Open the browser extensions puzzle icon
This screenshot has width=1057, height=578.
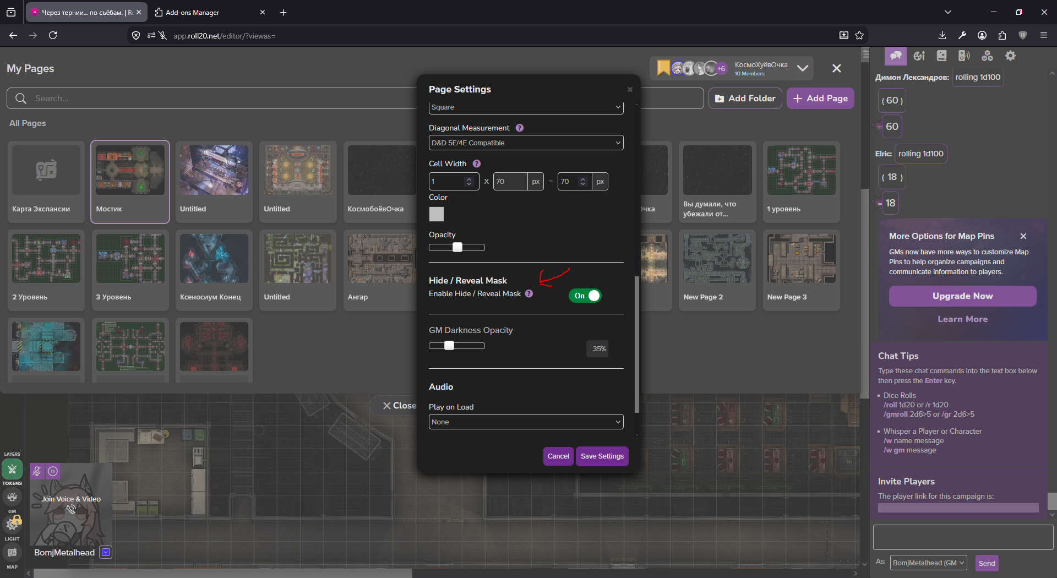pos(1002,35)
